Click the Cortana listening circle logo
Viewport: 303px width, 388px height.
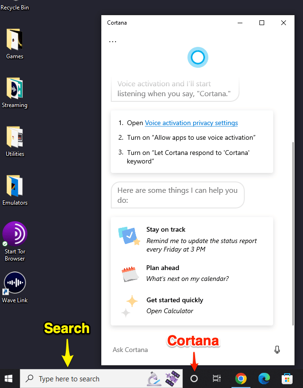click(197, 57)
